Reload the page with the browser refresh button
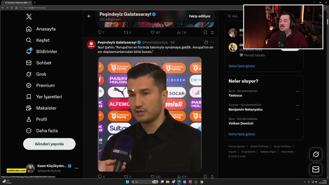The height and width of the screenshot is (185, 329). [12, 8]
